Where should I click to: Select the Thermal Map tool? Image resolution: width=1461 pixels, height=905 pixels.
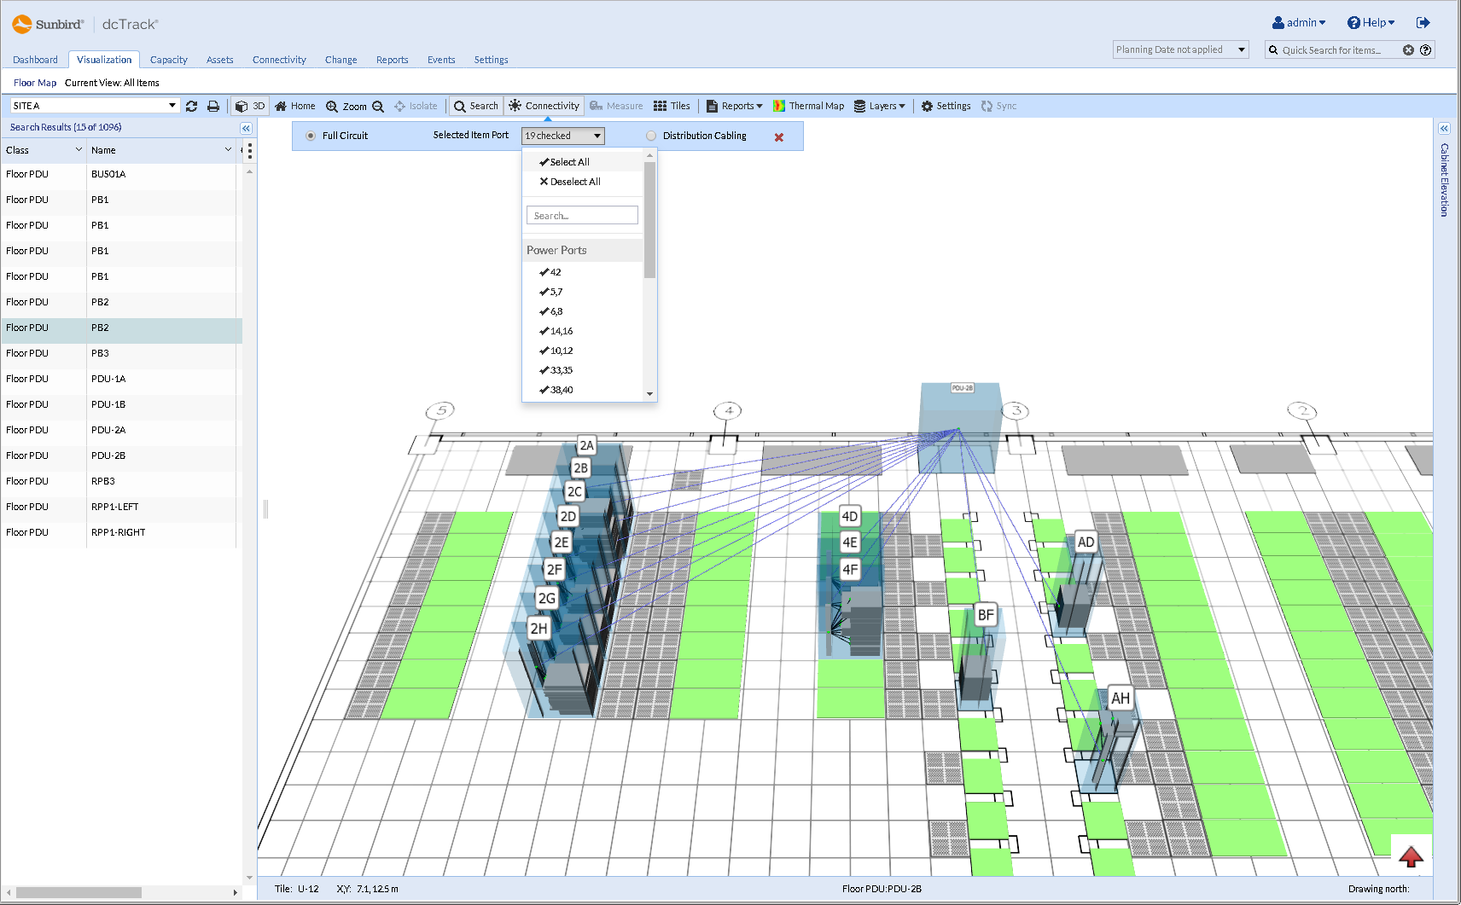pos(807,106)
